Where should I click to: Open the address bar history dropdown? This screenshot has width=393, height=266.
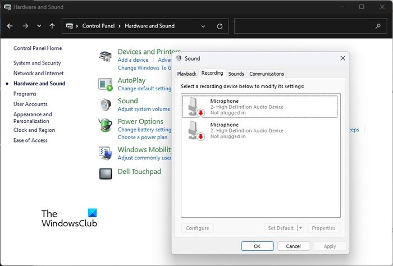pos(204,26)
